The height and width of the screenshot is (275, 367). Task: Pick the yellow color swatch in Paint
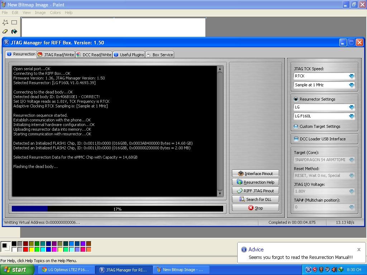pyautogui.click(x=32, y=250)
